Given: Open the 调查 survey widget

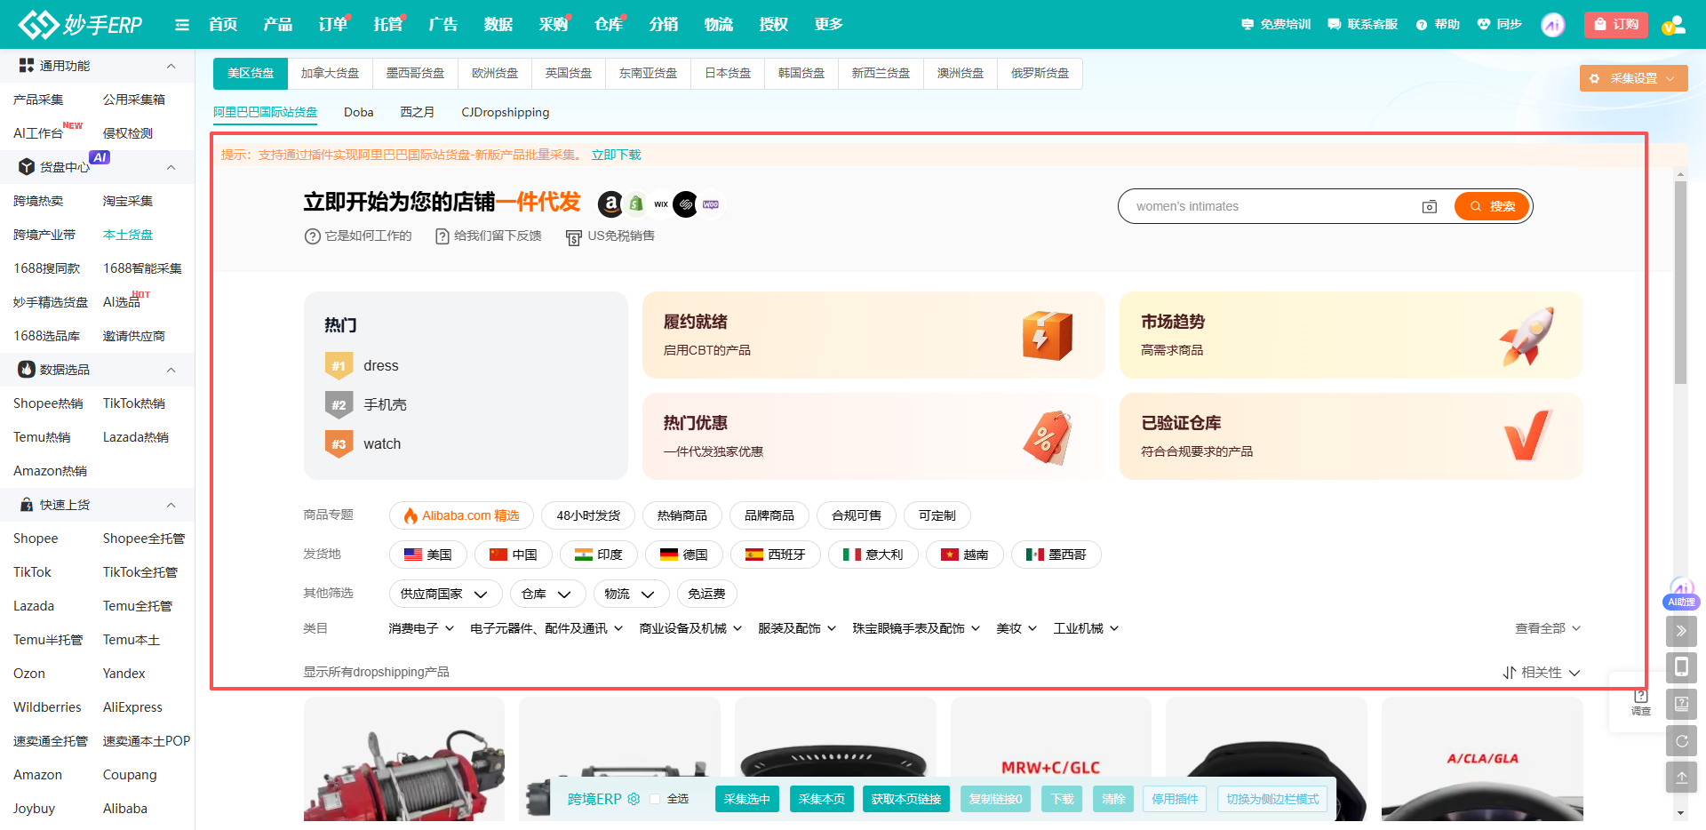Looking at the screenshot, I should pos(1641,702).
